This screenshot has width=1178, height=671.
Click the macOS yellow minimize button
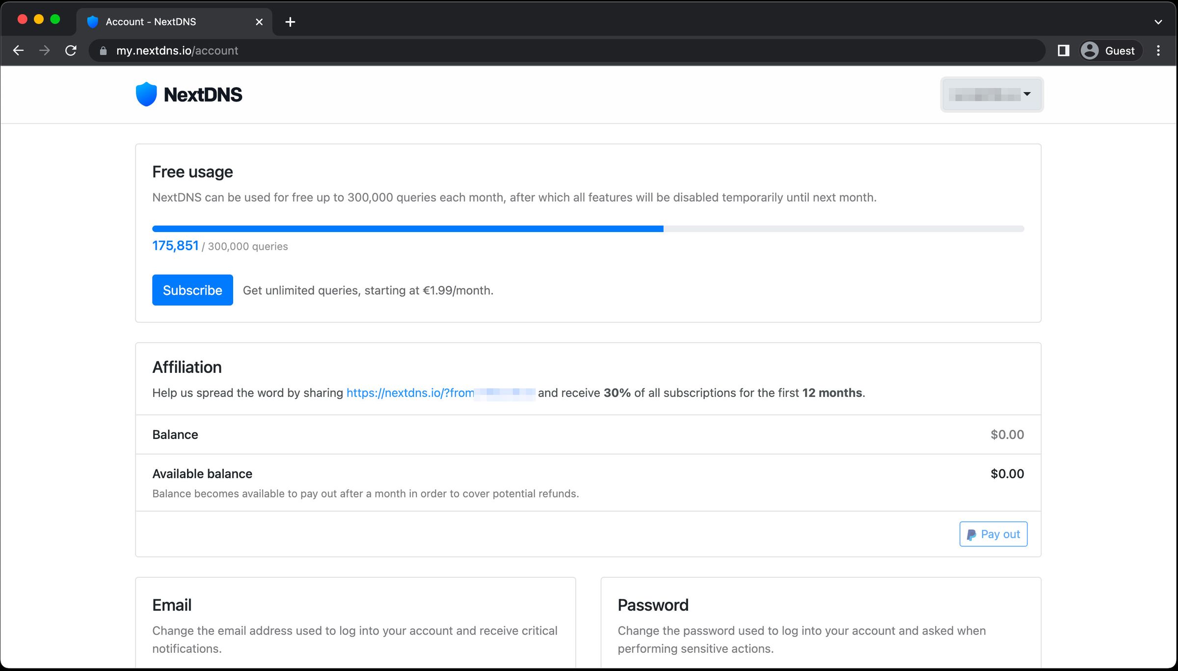(39, 19)
